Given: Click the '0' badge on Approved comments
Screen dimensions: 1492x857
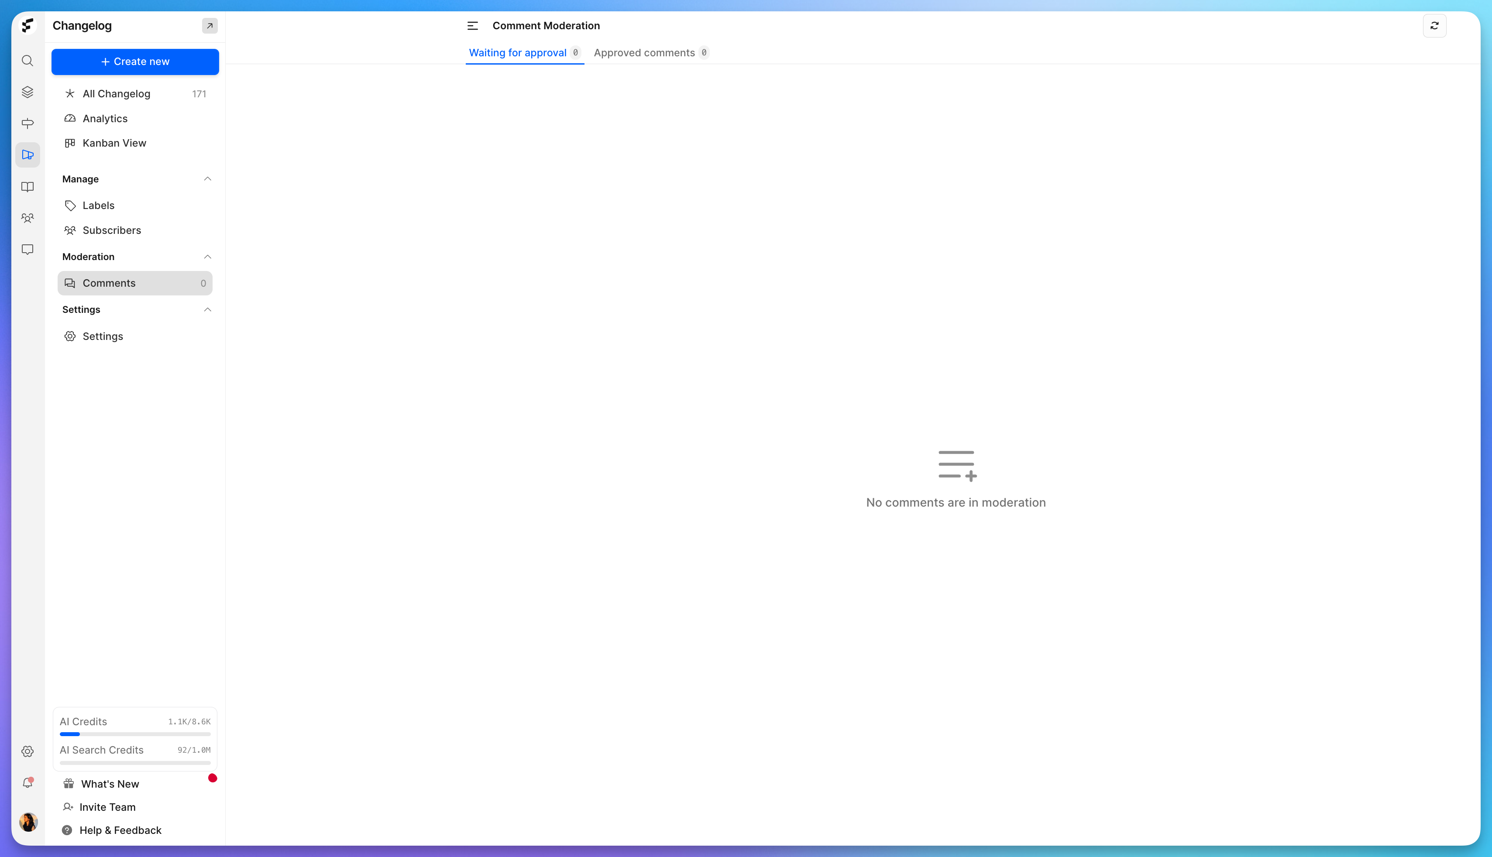Looking at the screenshot, I should pyautogui.click(x=704, y=53).
